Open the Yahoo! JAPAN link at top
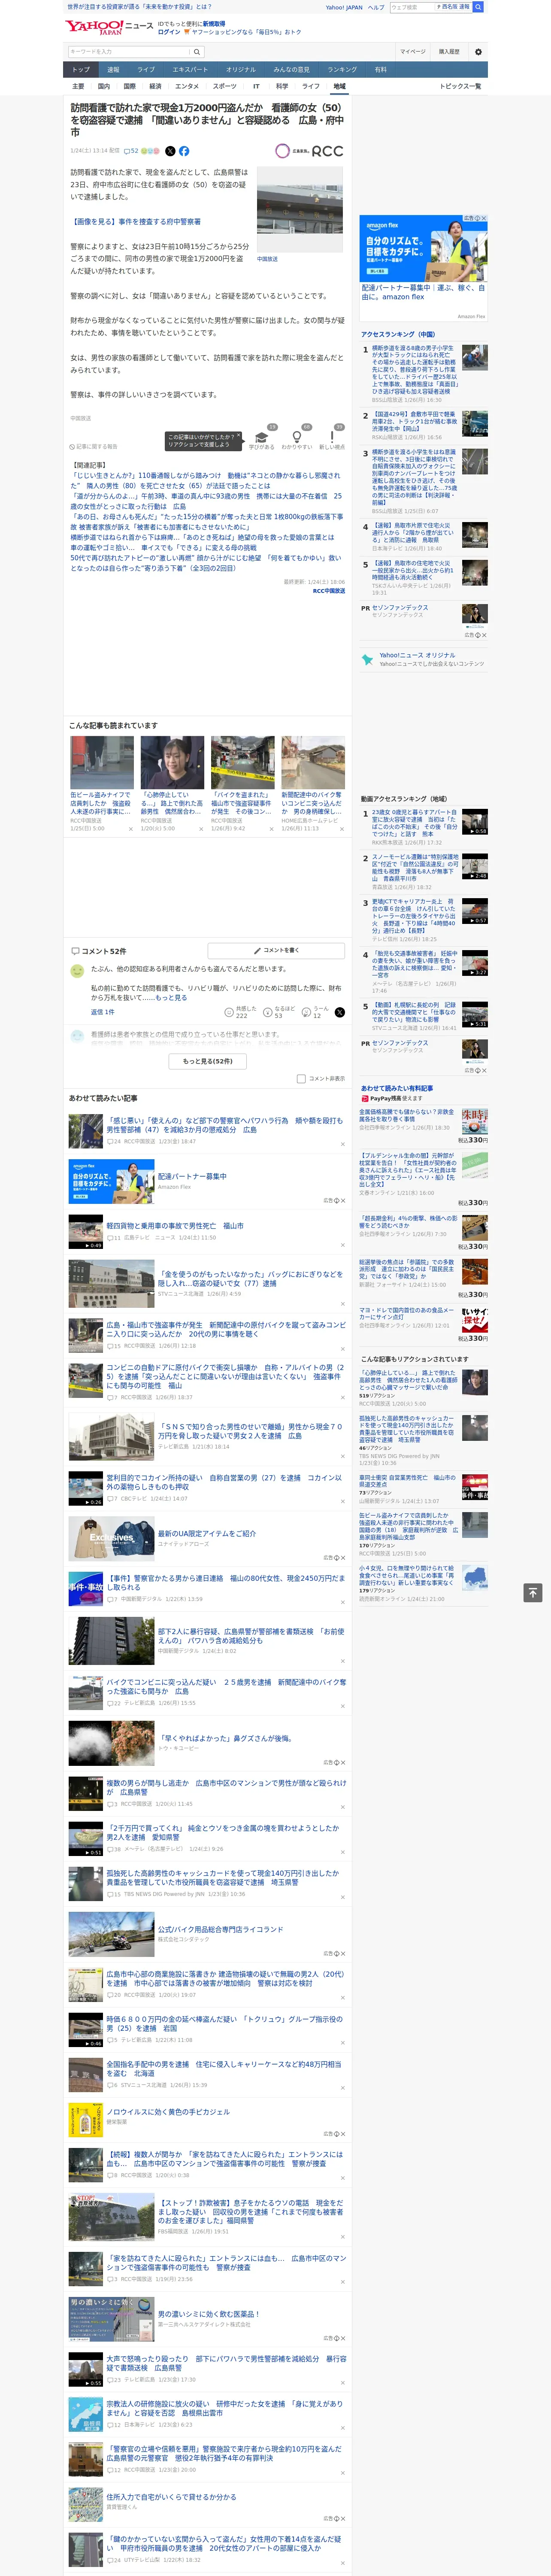 pyautogui.click(x=344, y=7)
